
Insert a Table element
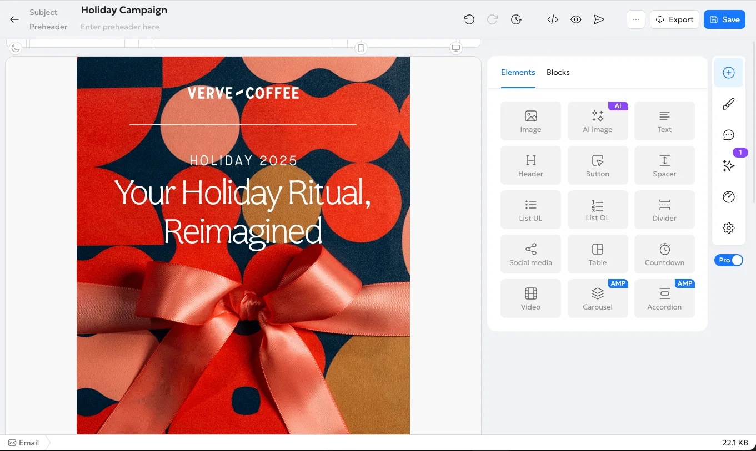(x=598, y=254)
